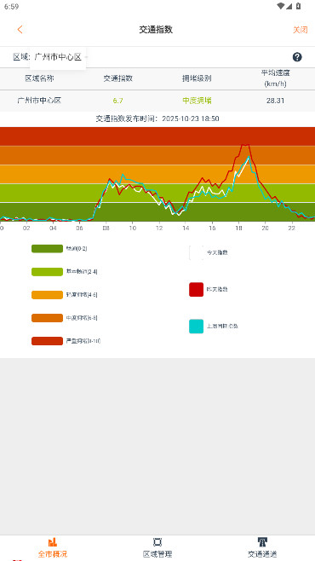The image size is (315, 561).
Task: Tap the red 昨天指数 legend swatch
Action: tap(196, 289)
